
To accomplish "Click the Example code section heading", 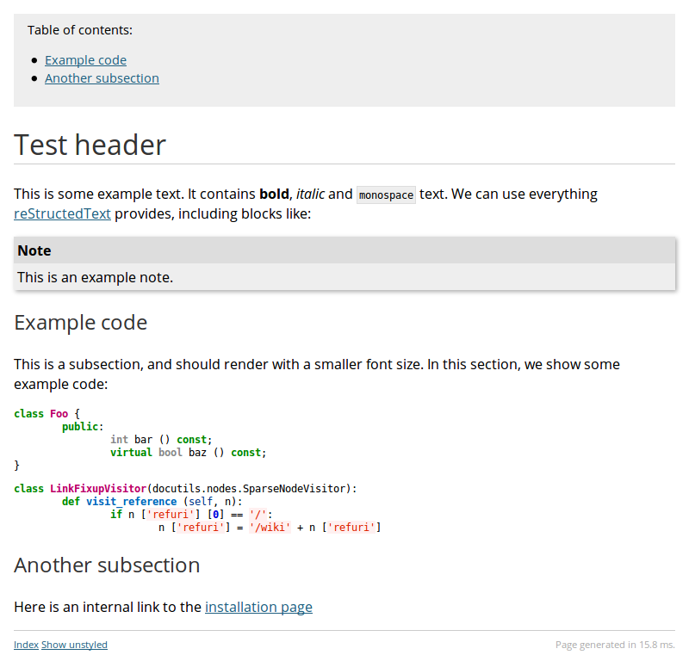I will click(81, 323).
